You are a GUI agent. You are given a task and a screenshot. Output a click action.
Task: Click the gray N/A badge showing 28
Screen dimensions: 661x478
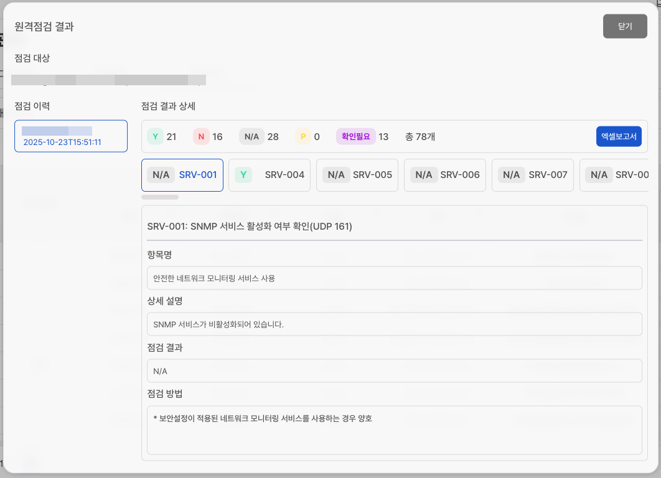251,136
